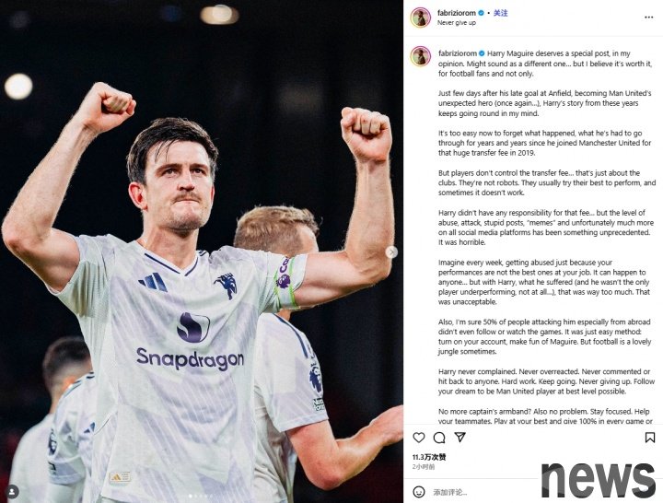
Task: Open fabriziorom profile from header username
Action: click(456, 13)
